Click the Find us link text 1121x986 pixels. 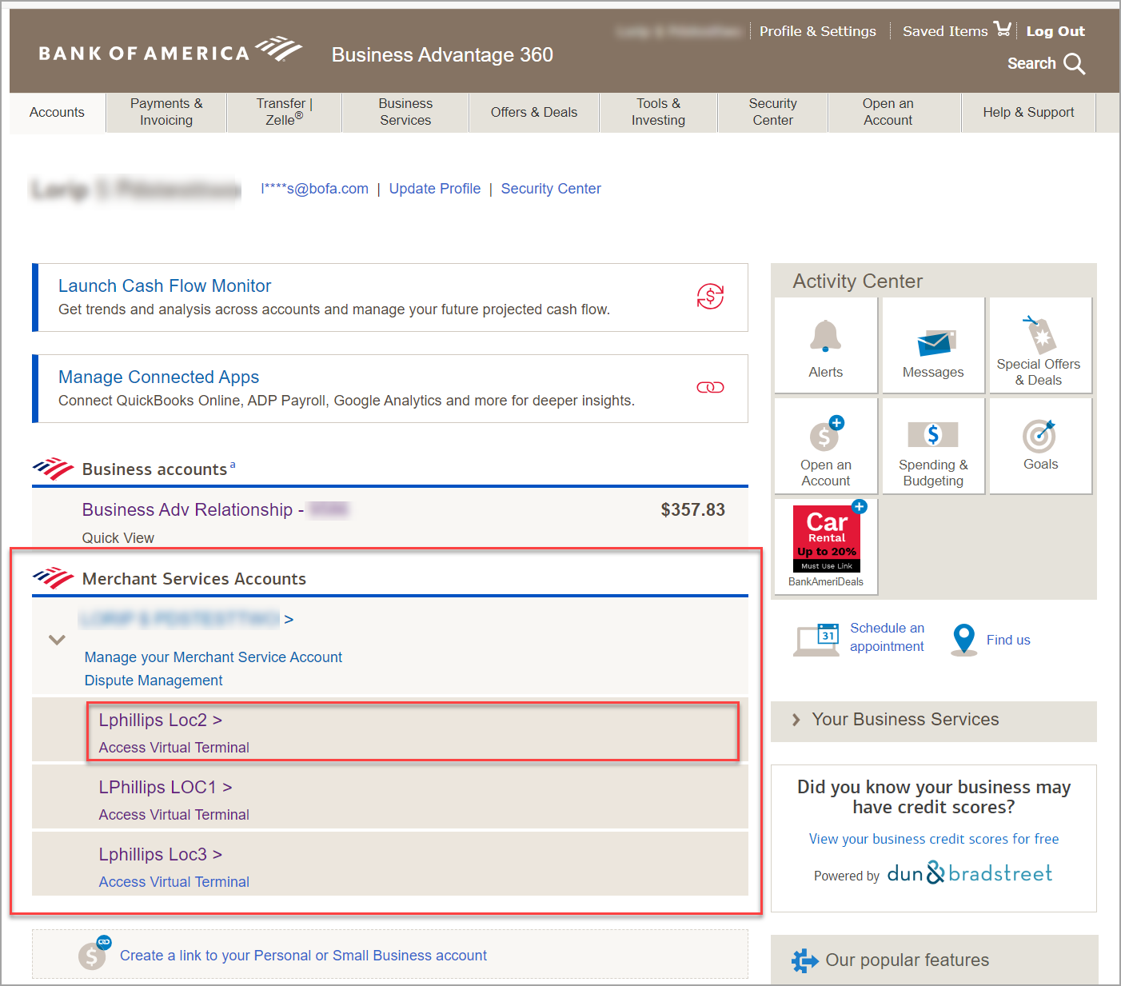click(1008, 640)
